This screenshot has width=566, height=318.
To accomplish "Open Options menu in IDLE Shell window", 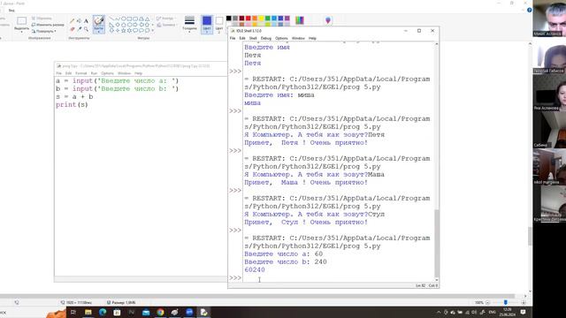I will (281, 38).
